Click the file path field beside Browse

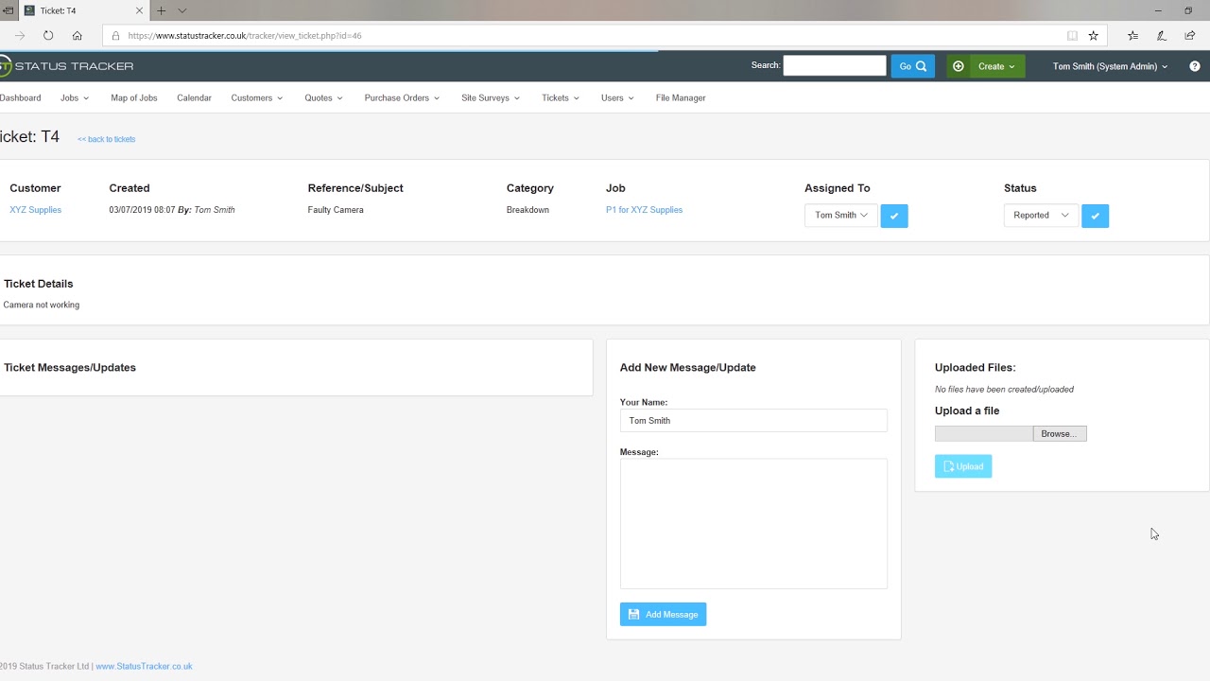tap(984, 433)
